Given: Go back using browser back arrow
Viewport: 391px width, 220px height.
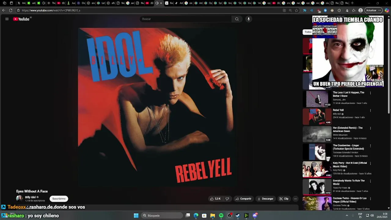Looking at the screenshot, I should (x=4, y=10).
